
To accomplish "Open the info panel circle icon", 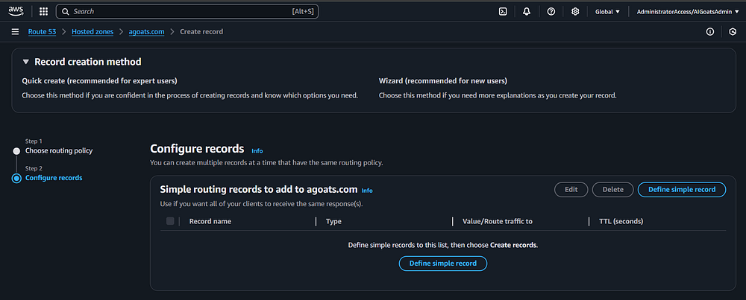I will pos(709,31).
